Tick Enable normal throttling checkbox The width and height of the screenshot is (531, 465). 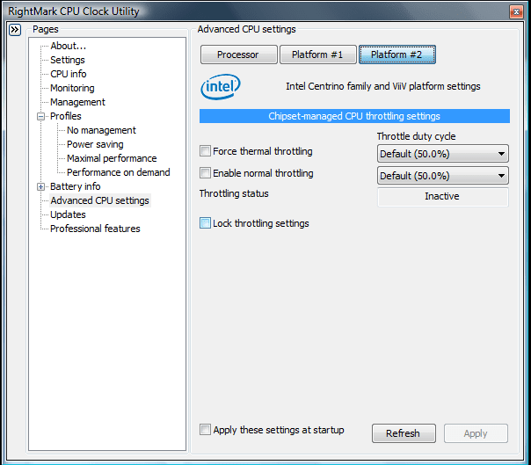pos(205,173)
